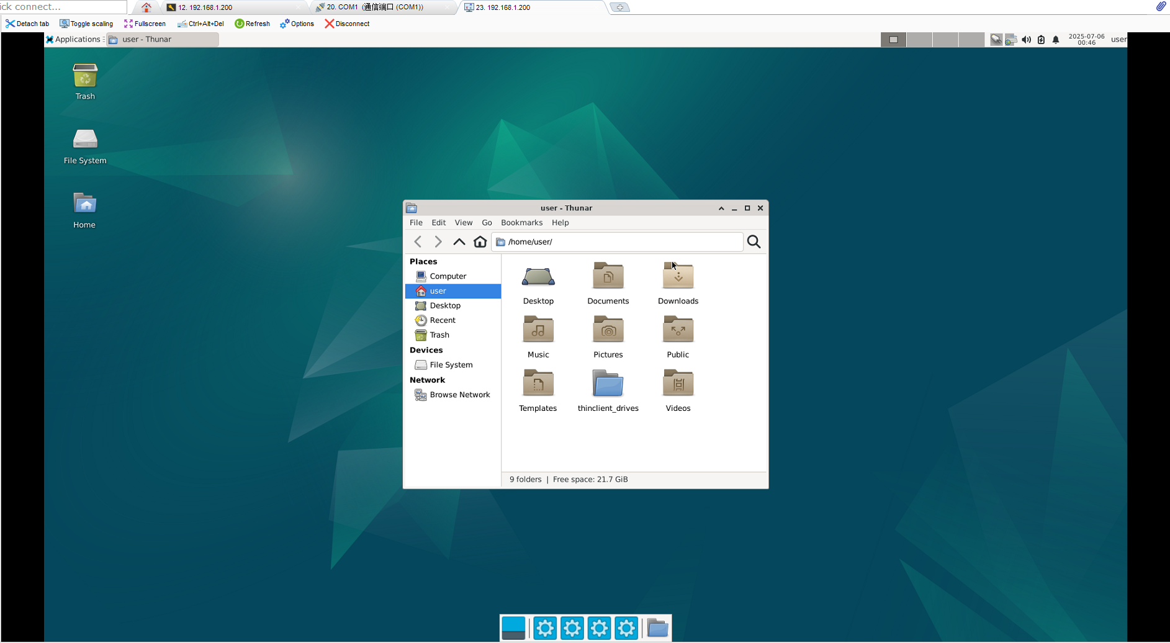Click the home folder icon in Thunar toolbar
The width and height of the screenshot is (1170, 643).
point(480,241)
